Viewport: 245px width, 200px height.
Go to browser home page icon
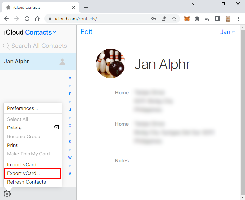[x=37, y=19]
